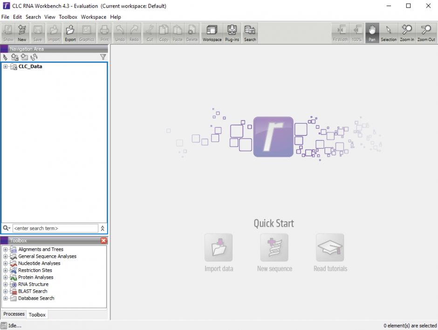Image resolution: width=438 pixels, height=330 pixels.
Task: Select the Protein Analyses folder label
Action: (x=36, y=277)
